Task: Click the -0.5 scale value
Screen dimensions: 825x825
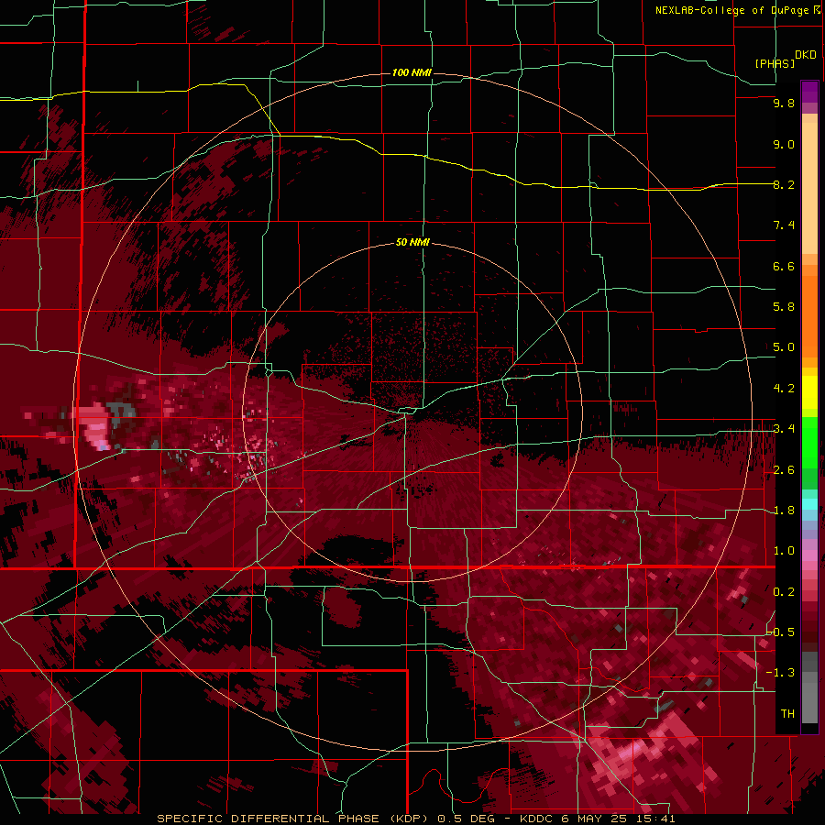Action: 781,632
